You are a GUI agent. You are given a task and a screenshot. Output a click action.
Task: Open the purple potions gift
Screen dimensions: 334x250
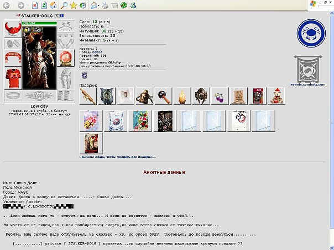pyautogui.click(x=220, y=96)
